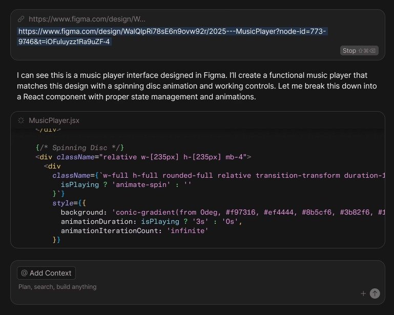Click the 'style={{' line in code
The width and height of the screenshot is (394, 315).
[67, 203]
